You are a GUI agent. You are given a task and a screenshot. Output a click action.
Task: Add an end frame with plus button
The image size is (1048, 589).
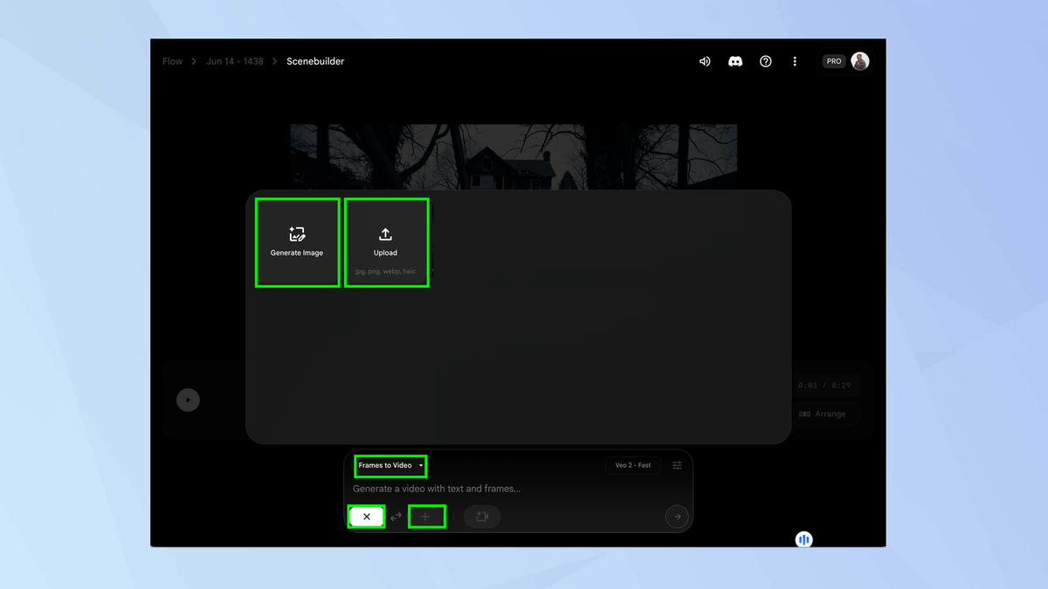point(426,517)
